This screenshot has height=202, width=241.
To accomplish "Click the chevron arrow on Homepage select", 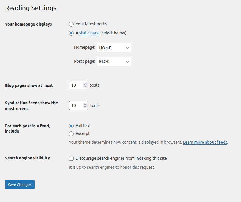I will [127, 48].
